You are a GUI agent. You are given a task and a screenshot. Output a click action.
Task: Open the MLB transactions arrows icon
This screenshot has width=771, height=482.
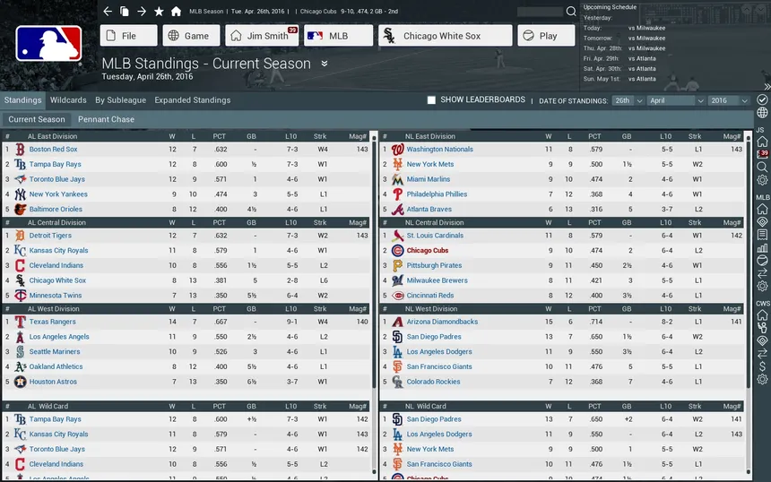[762, 273]
